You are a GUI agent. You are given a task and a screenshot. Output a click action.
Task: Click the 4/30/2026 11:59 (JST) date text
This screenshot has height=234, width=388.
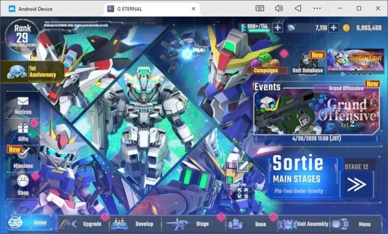pos(316,138)
